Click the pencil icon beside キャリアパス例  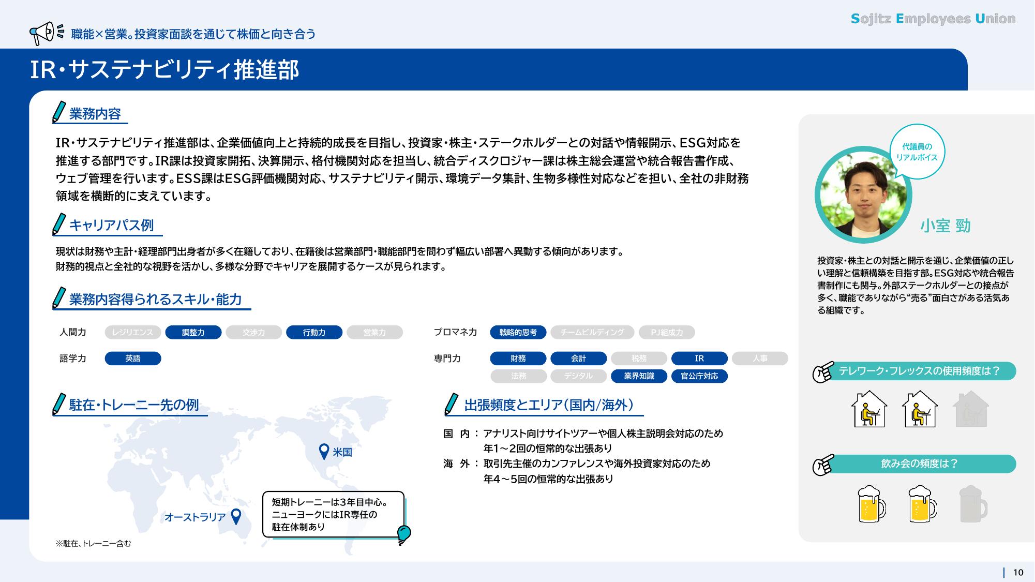59,224
